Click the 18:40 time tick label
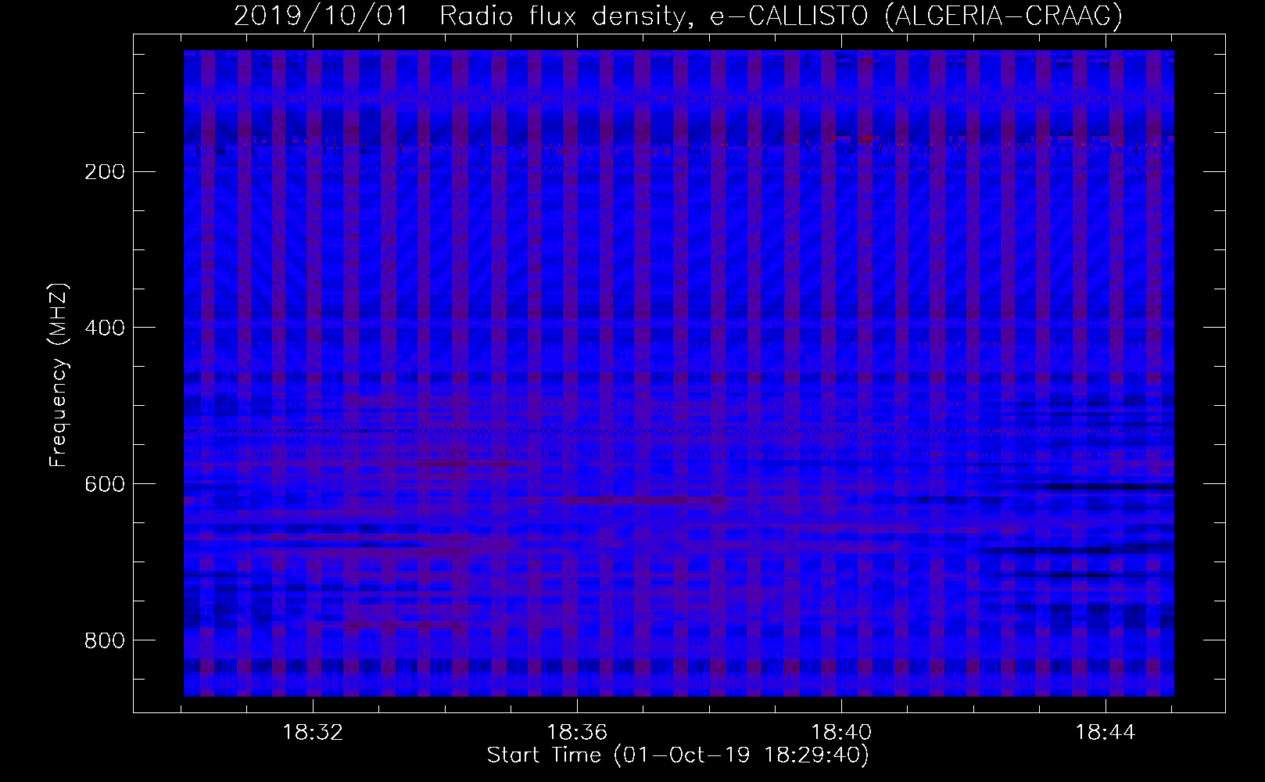1265x782 pixels. (x=841, y=733)
